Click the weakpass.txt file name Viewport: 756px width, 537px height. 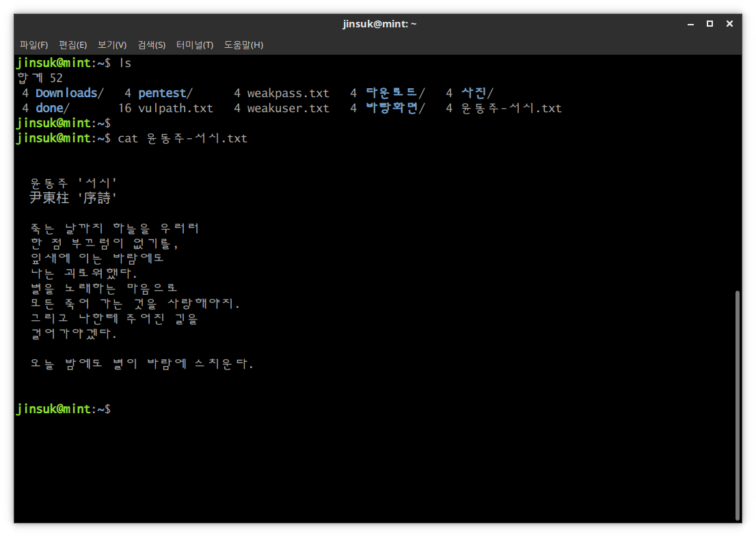[288, 93]
